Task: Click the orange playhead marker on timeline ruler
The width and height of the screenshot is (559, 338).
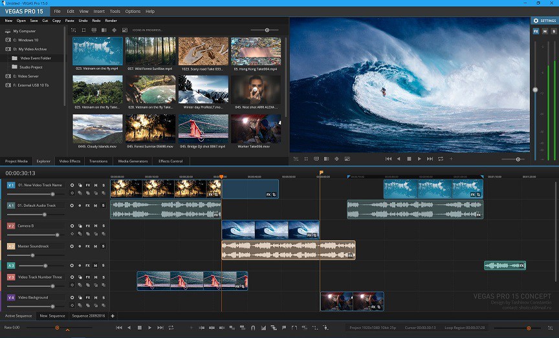Action: 221,176
